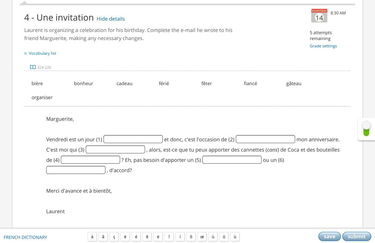Focus blank (2) before 'mon anniversaire'
Screen dimensions: 375x243
coord(265,139)
